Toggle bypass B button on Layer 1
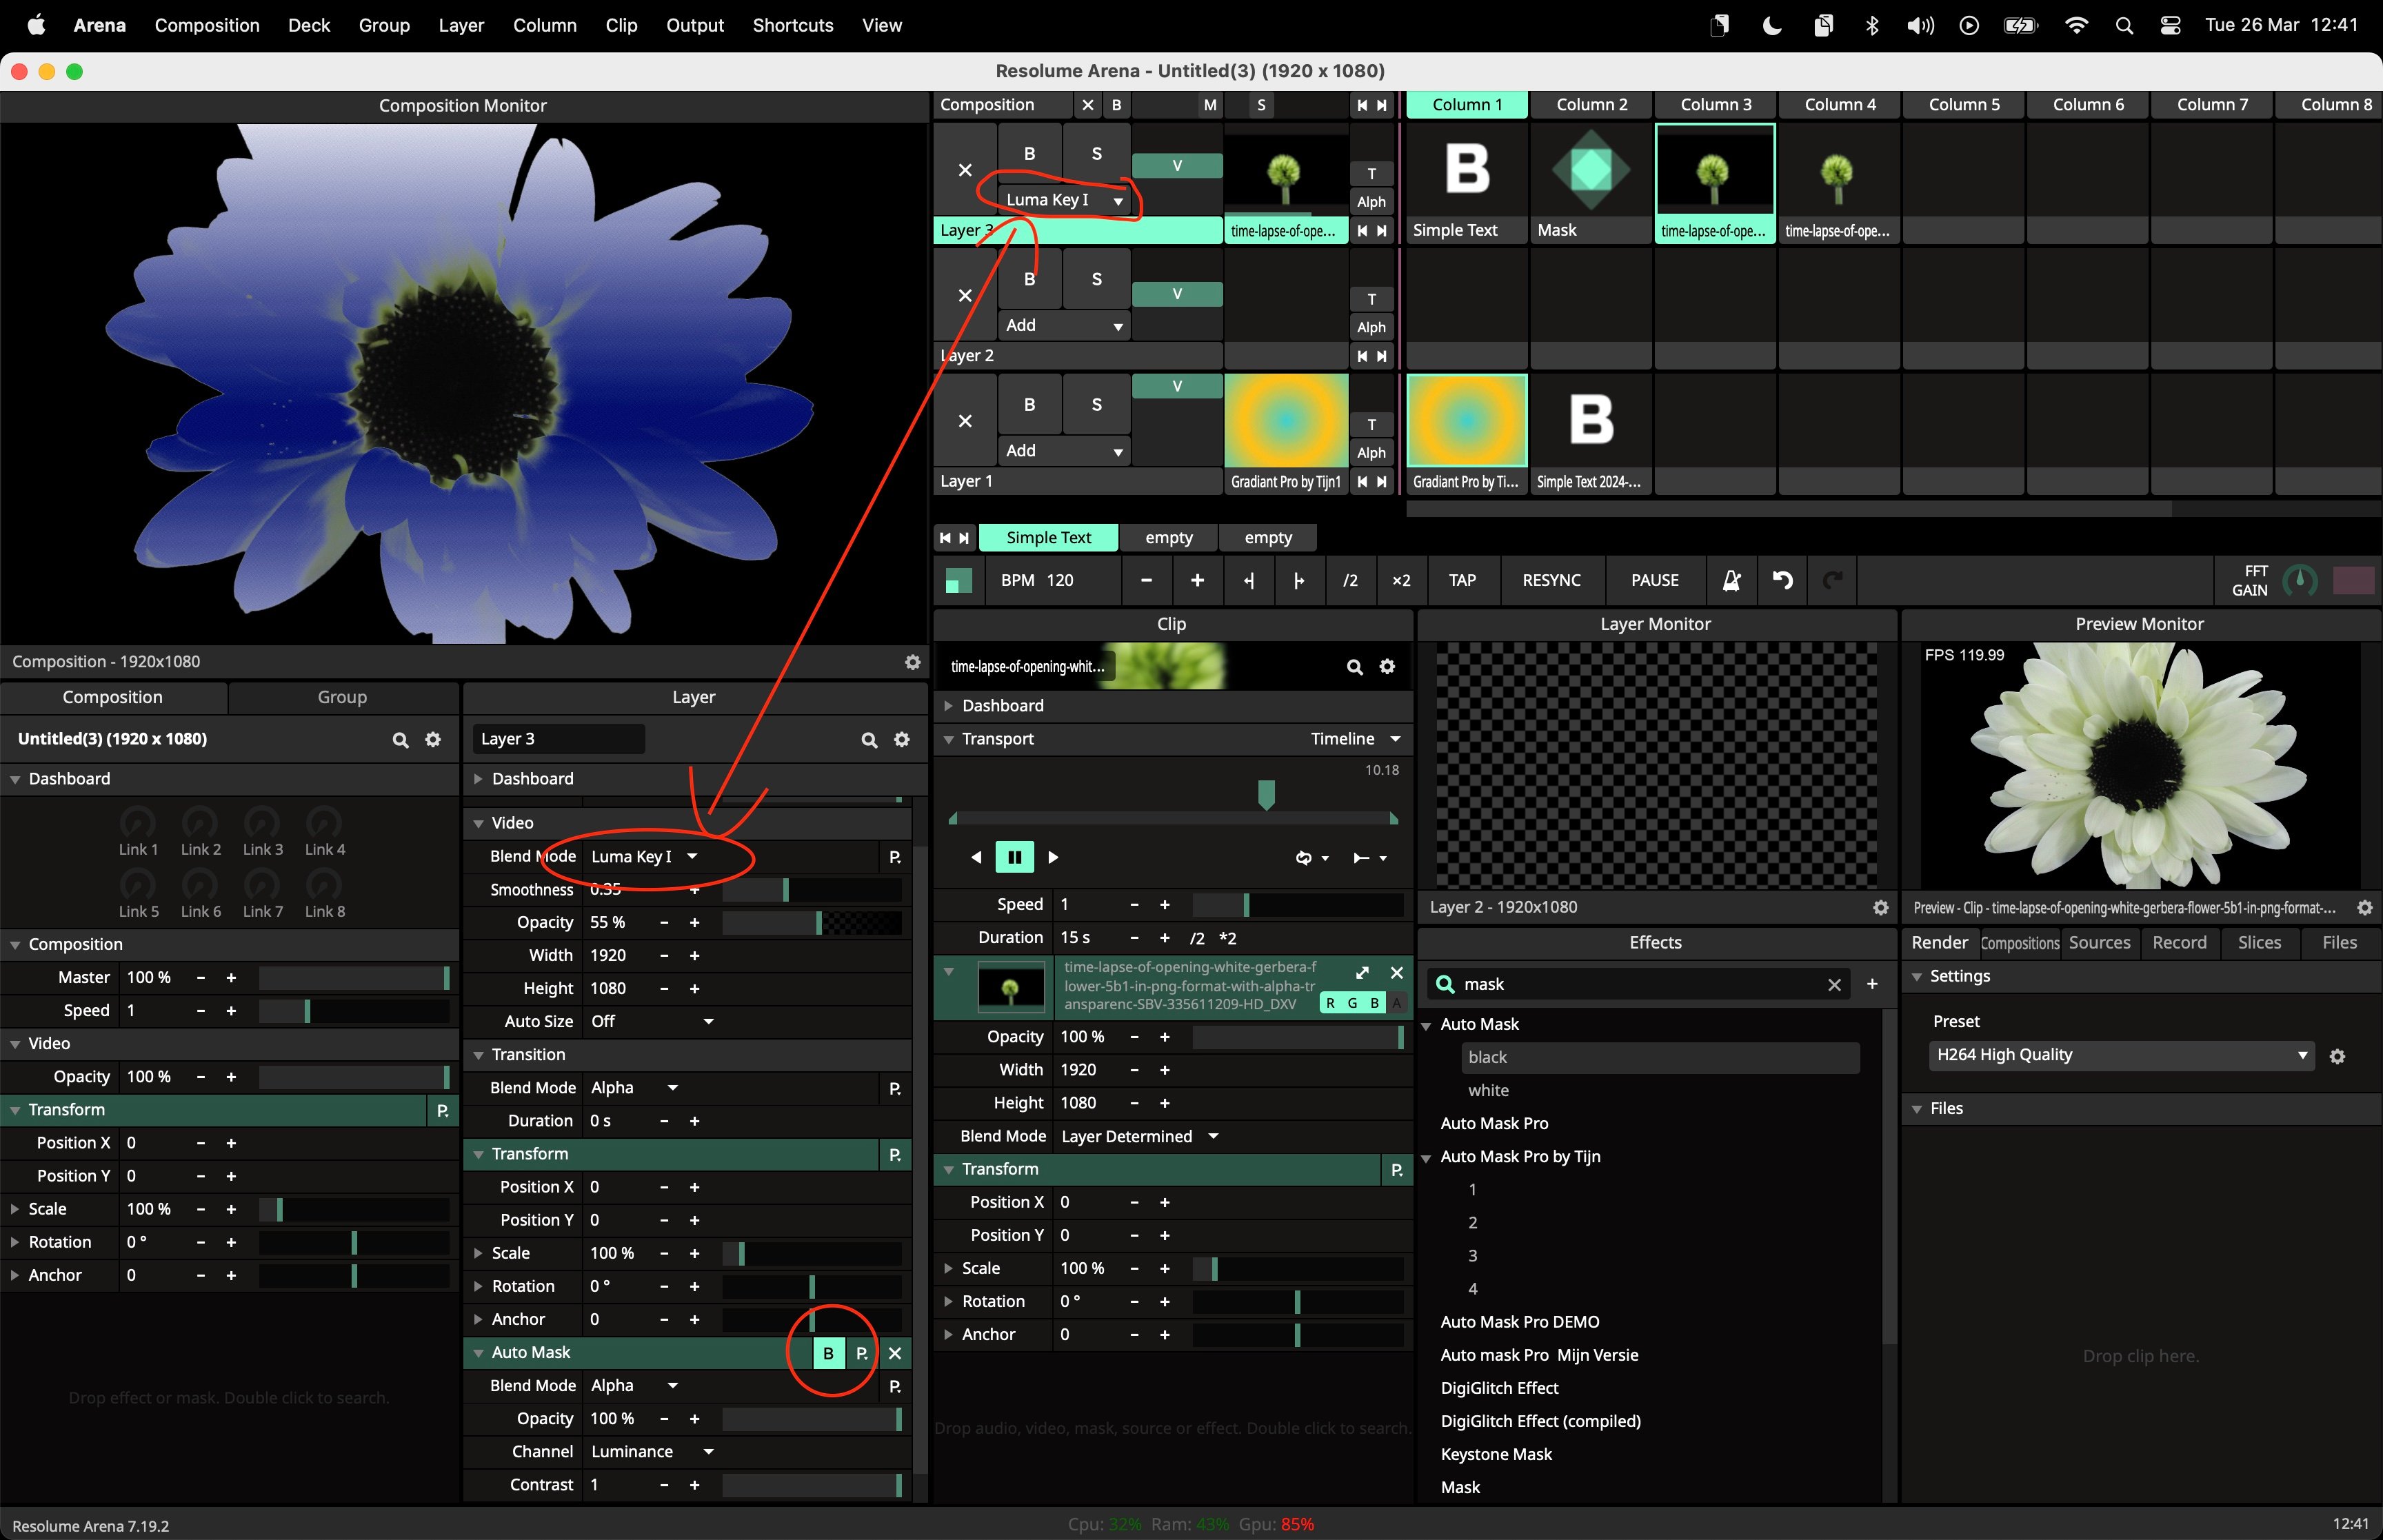This screenshot has width=2383, height=1540. (1029, 405)
